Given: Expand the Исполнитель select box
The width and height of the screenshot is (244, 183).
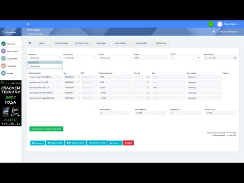Looking at the screenshot, I should coord(45,66).
